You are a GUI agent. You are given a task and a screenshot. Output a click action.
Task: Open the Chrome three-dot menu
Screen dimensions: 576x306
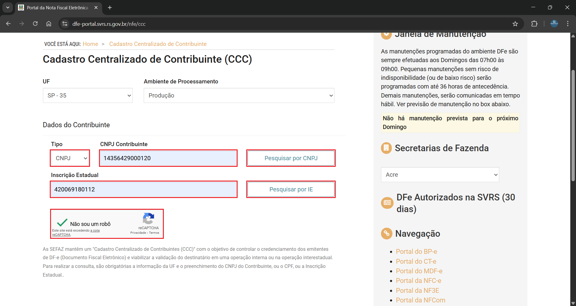tap(568, 24)
